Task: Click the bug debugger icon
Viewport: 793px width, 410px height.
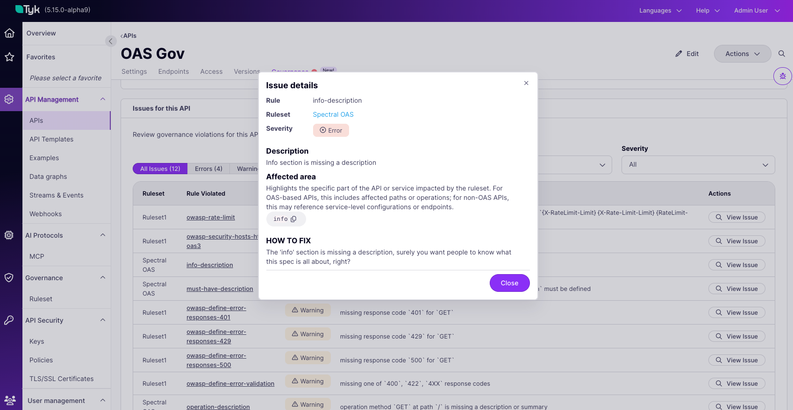Action: click(783, 76)
